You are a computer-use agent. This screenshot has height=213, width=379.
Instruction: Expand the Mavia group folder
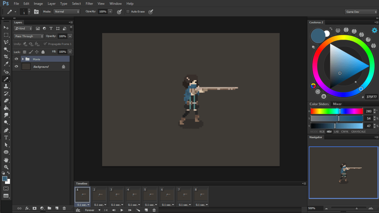23,59
